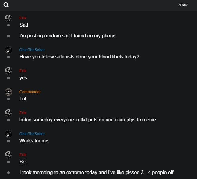This screenshot has width=197, height=179.
Task: Click OberTheSober's avatar by blood libels message
Action: [x=9, y=50]
